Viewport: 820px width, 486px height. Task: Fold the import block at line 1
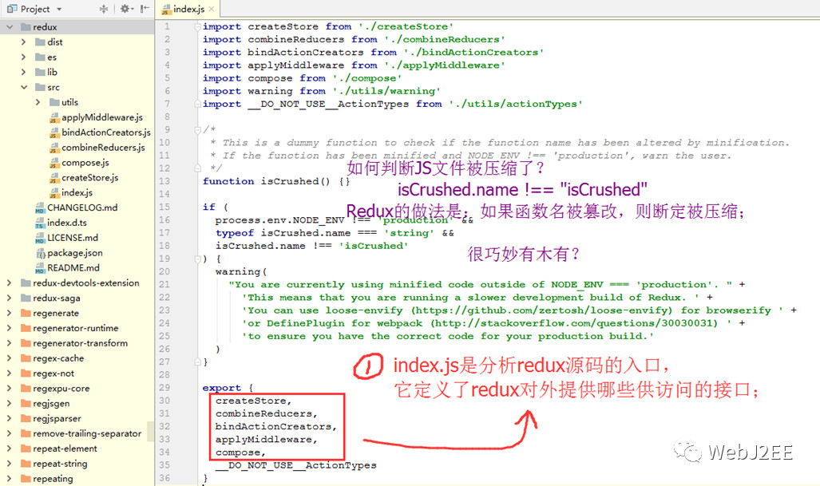point(198,26)
